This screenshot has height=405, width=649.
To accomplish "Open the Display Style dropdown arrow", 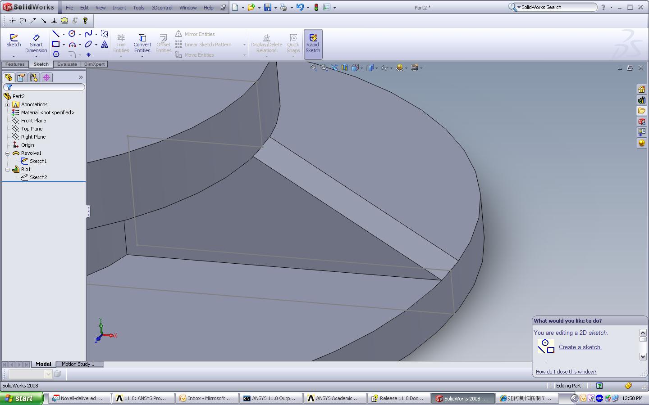I will pos(376,68).
